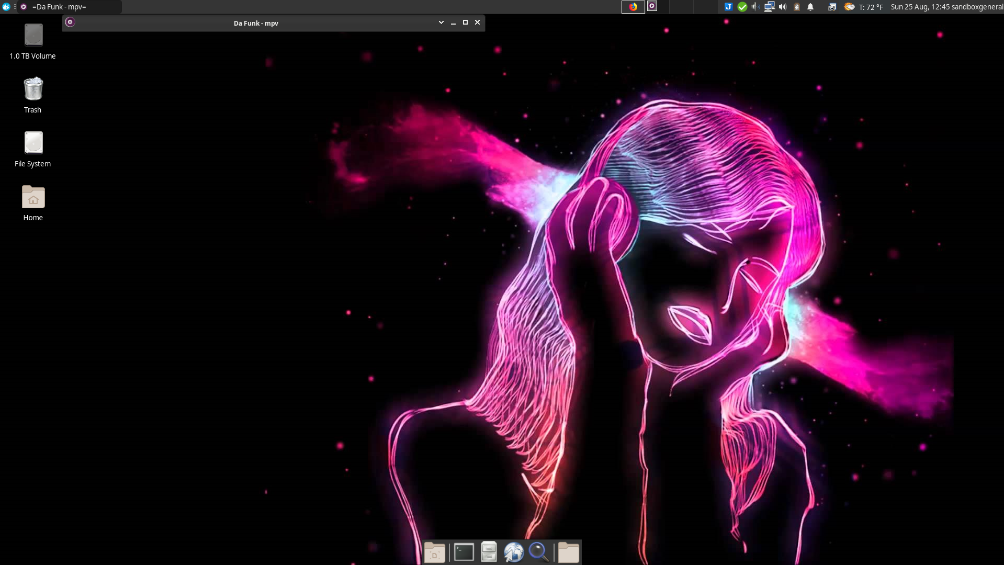Open the Xfce applications menu icon

coord(6,7)
